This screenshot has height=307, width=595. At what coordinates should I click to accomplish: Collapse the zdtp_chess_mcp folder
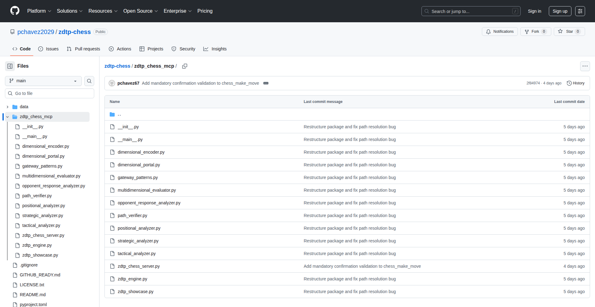(7, 117)
